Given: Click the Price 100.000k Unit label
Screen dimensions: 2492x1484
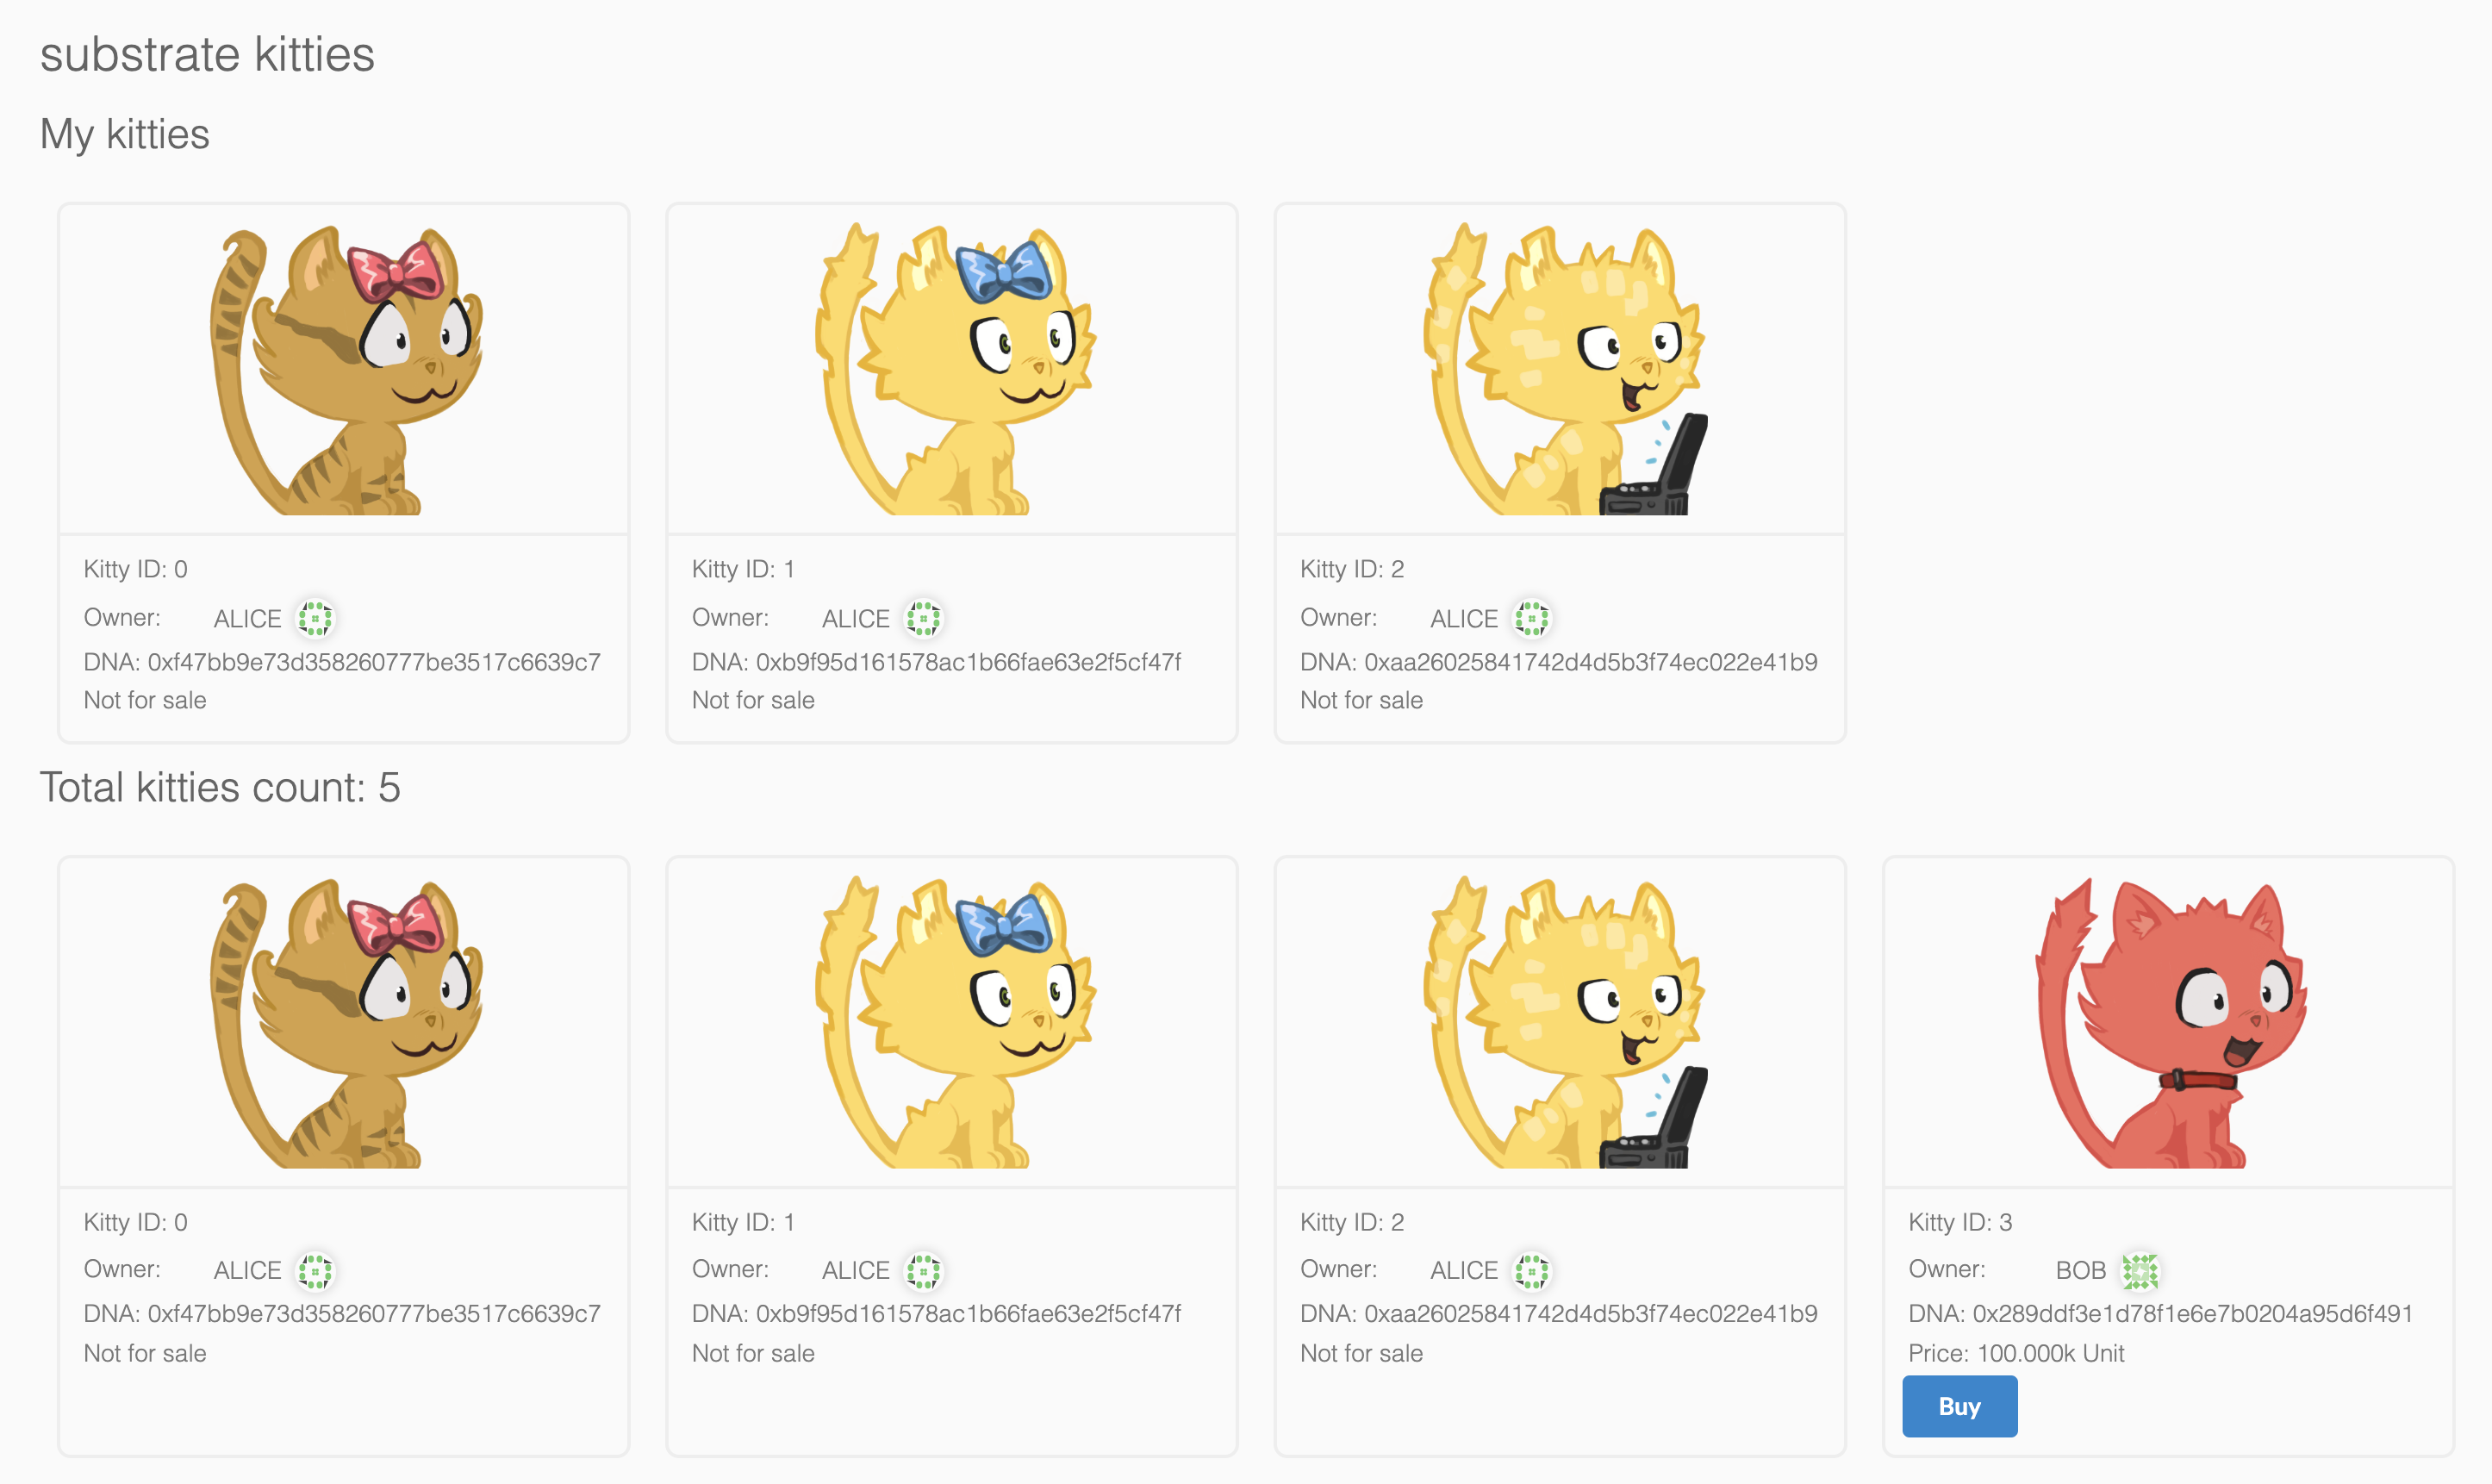Looking at the screenshot, I should [2015, 1353].
